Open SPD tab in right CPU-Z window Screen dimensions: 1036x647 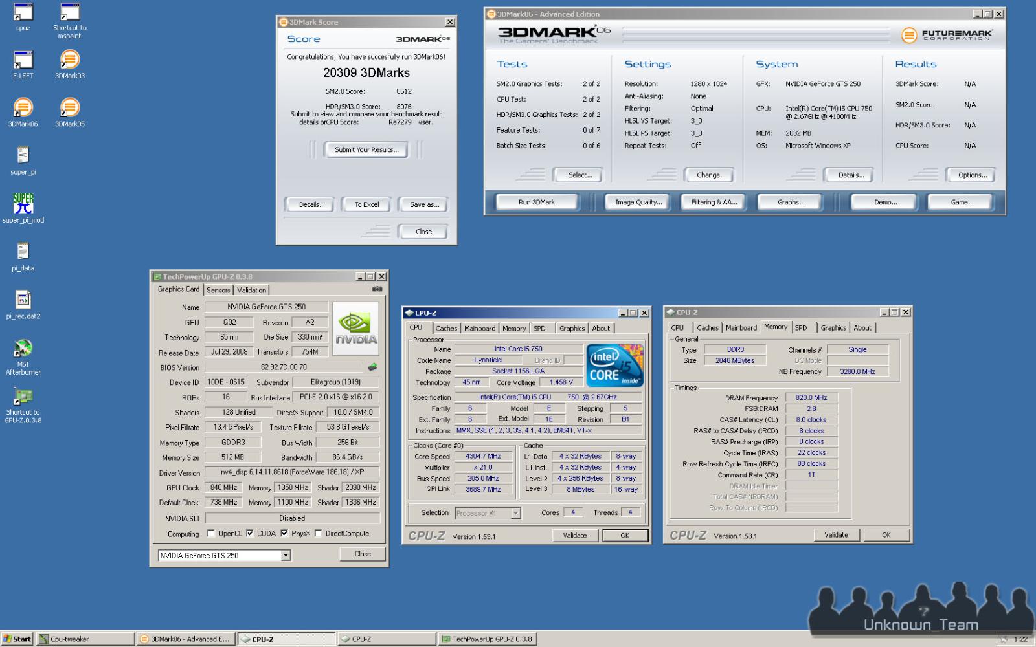click(801, 327)
